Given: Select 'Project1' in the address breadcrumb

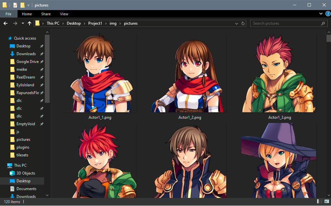Looking at the screenshot, I should click(95, 23).
